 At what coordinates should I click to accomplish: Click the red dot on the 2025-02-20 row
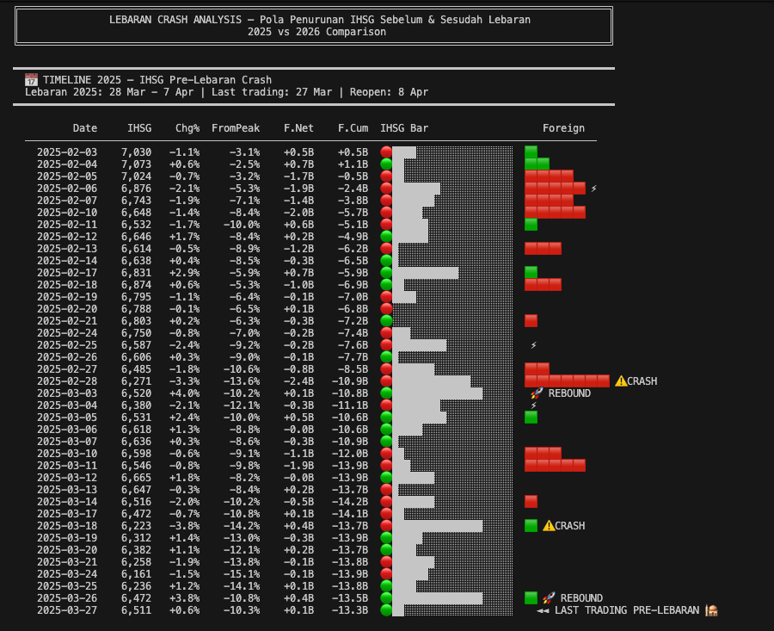click(x=386, y=309)
